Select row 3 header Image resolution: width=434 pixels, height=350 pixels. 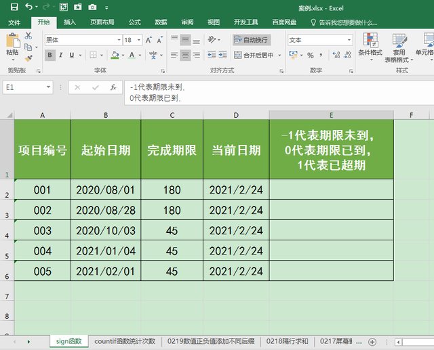point(7,210)
